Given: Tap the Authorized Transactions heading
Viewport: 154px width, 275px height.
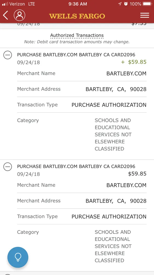Looking at the screenshot, I should tap(77, 35).
